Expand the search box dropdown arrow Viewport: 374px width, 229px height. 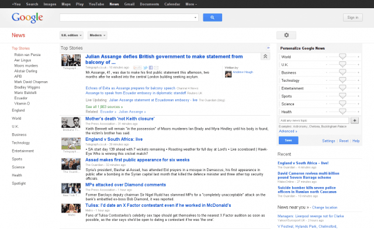click(x=195, y=18)
